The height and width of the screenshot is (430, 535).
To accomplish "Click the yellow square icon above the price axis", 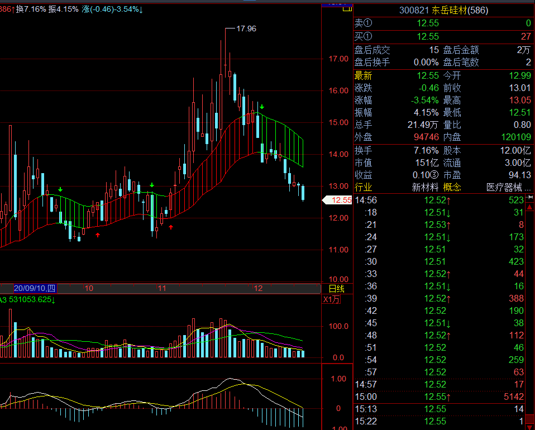I will coord(347,8).
